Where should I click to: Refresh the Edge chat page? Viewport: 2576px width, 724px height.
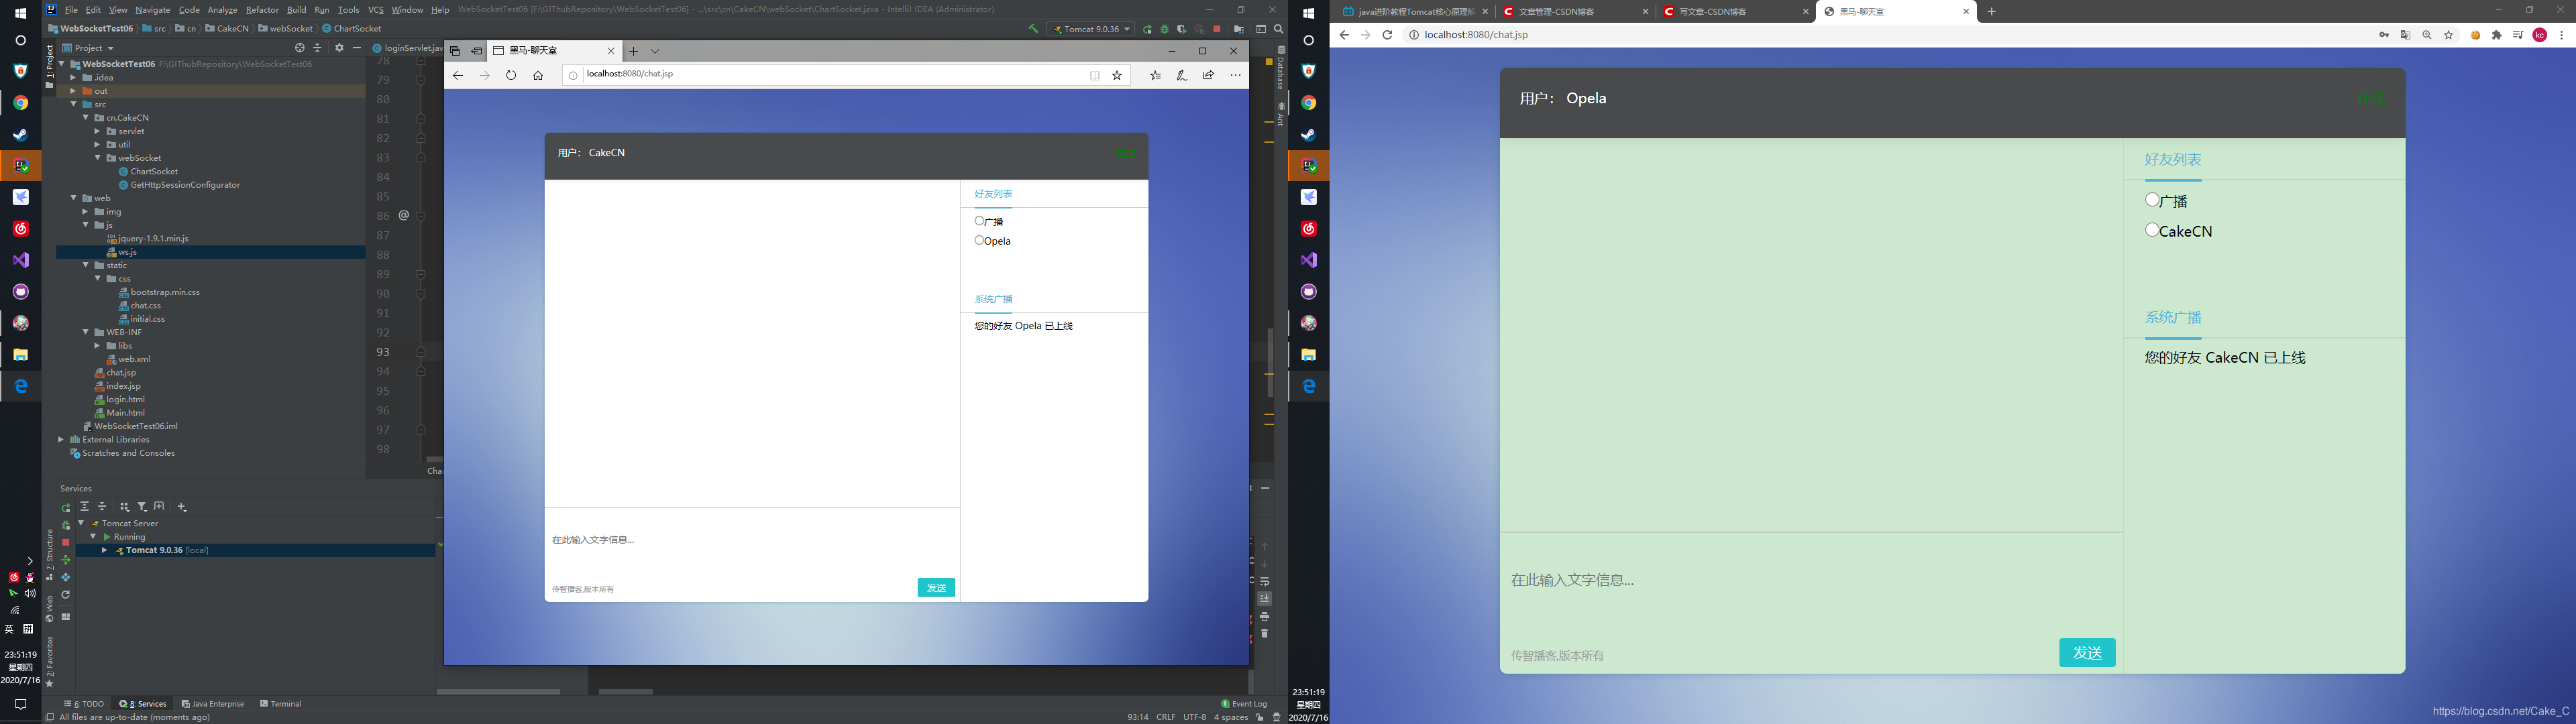click(511, 75)
